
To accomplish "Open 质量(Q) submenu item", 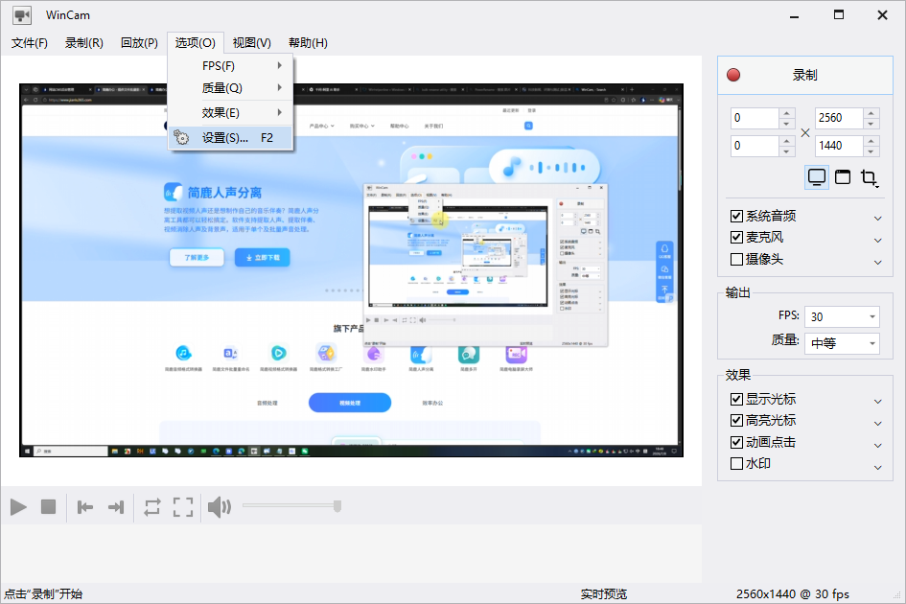I will [x=230, y=88].
